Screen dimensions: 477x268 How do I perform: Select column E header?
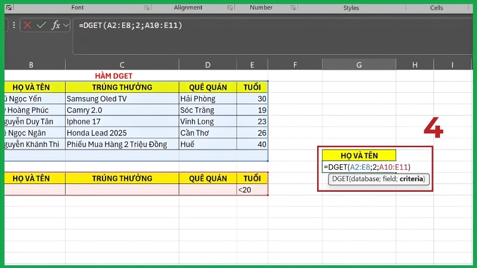coord(252,65)
